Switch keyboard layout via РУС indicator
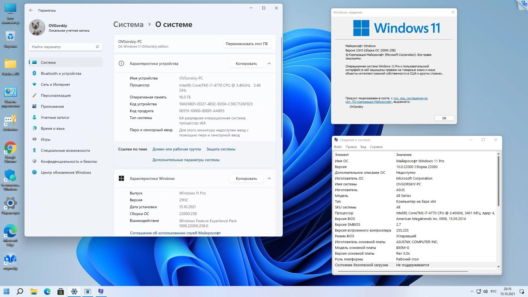Screen dimensions: 528x297 pyautogui.click(x=494, y=291)
